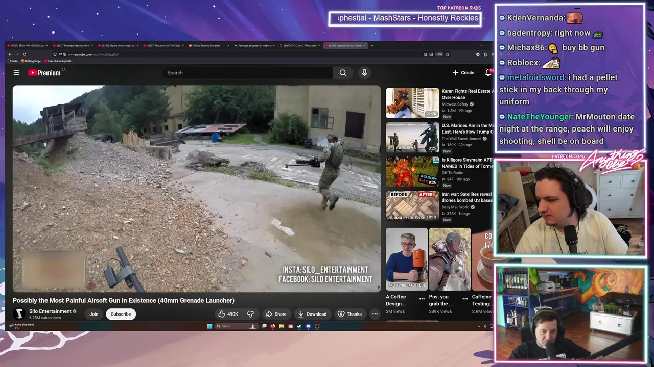Screen dimensions: 654x367
Task: Open the Killgore Slaymaim video thumbnail
Action: [412, 172]
